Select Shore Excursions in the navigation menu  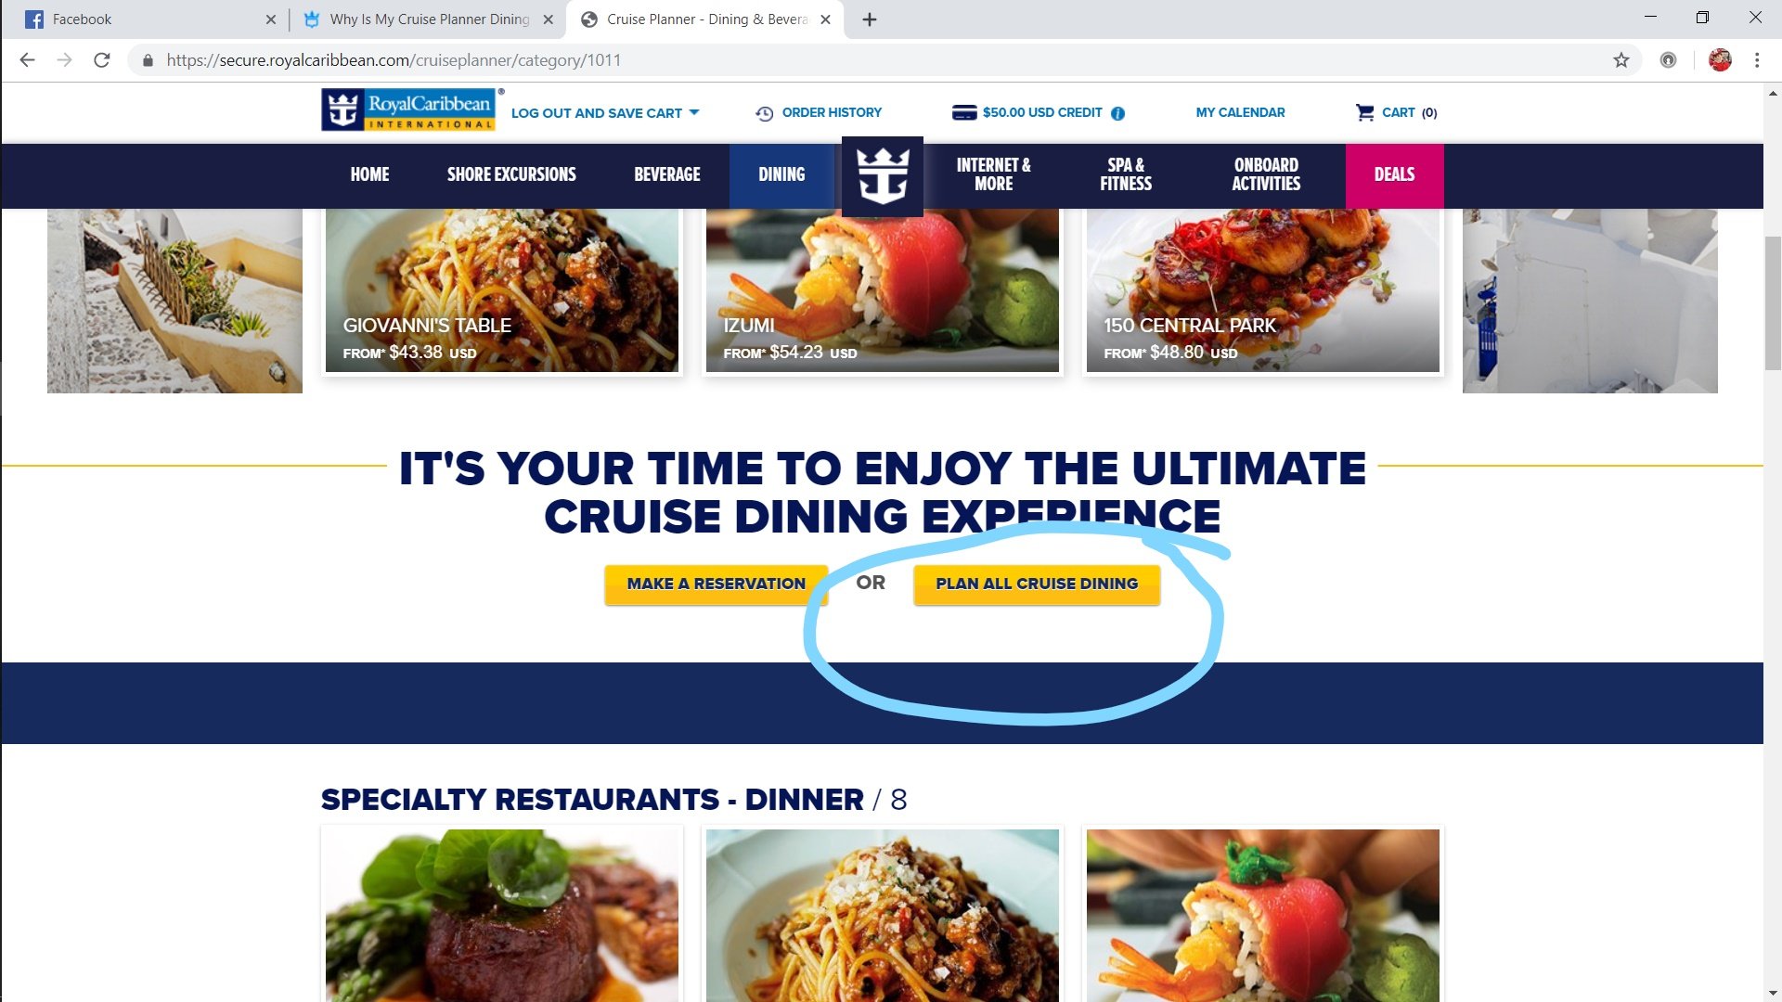tap(511, 174)
